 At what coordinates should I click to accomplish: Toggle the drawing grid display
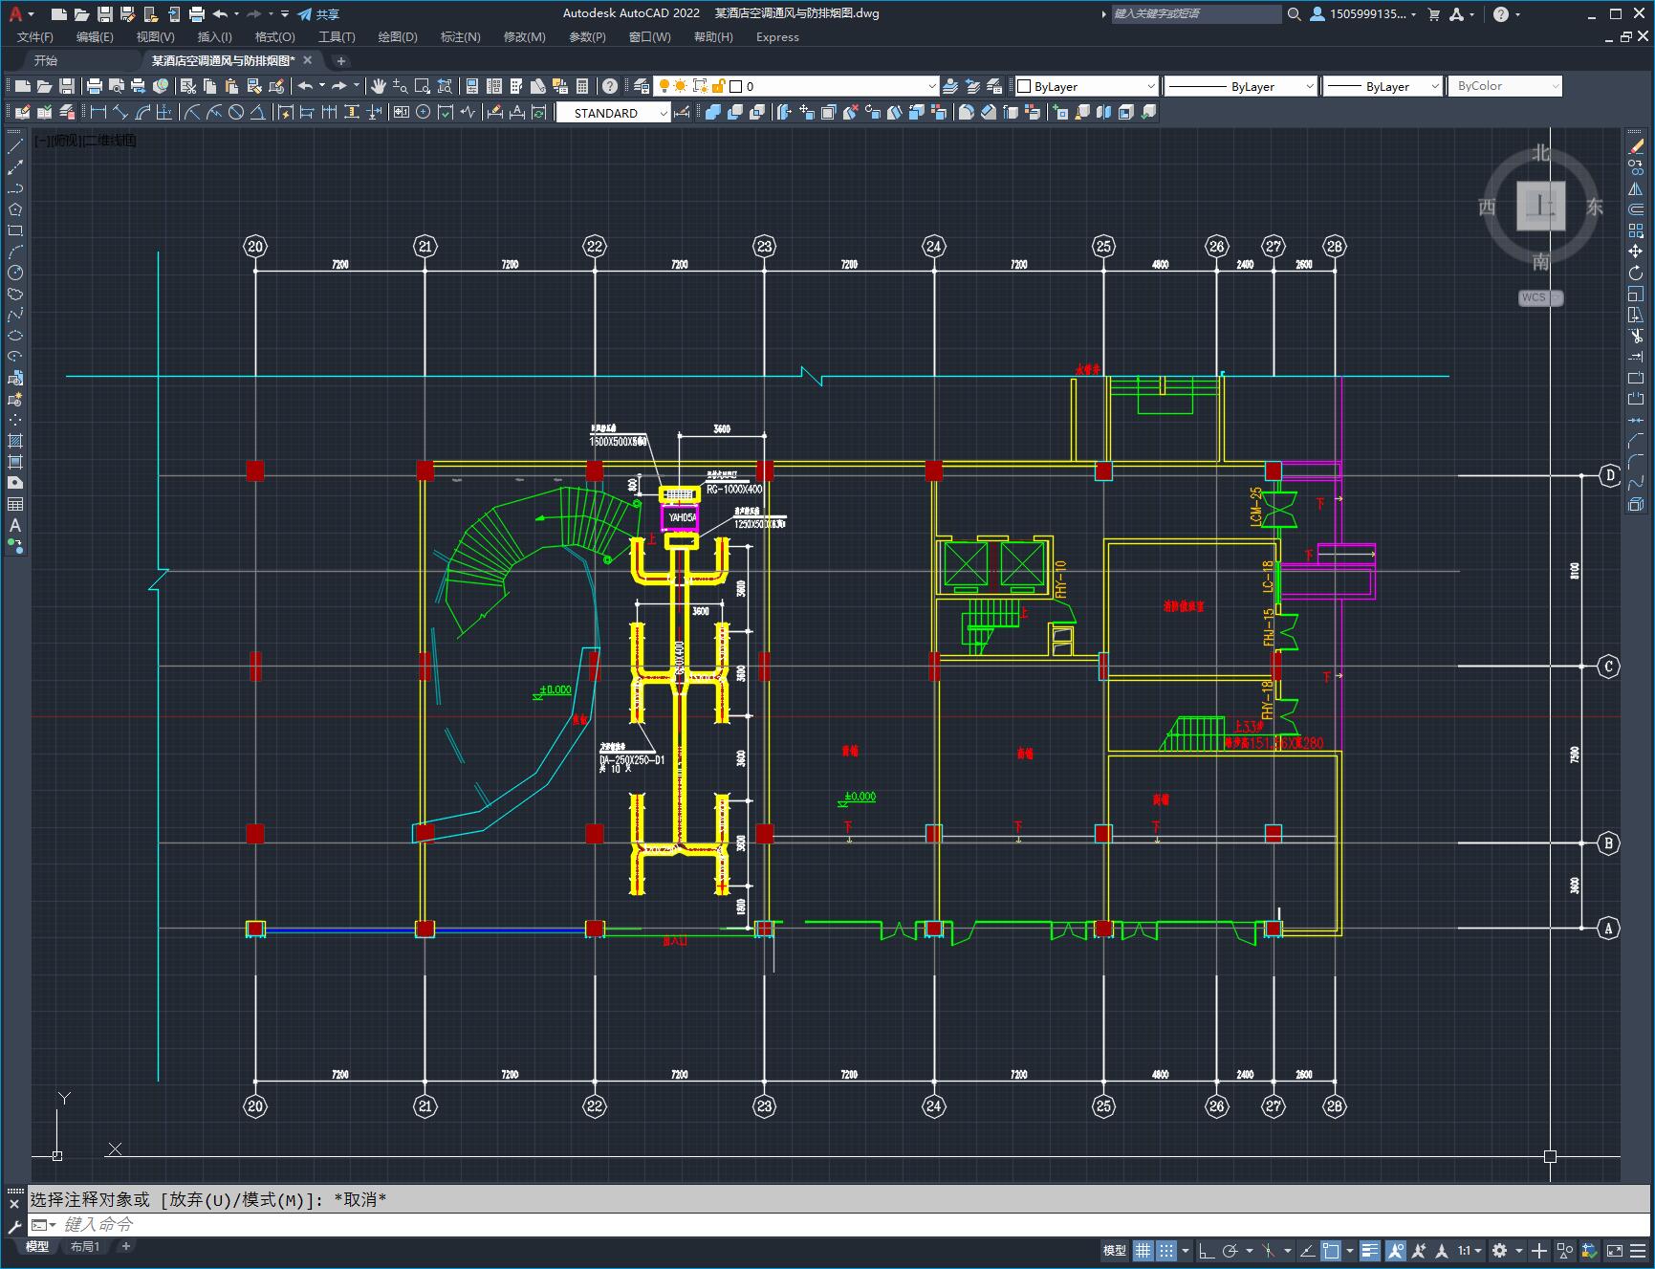tap(1143, 1251)
